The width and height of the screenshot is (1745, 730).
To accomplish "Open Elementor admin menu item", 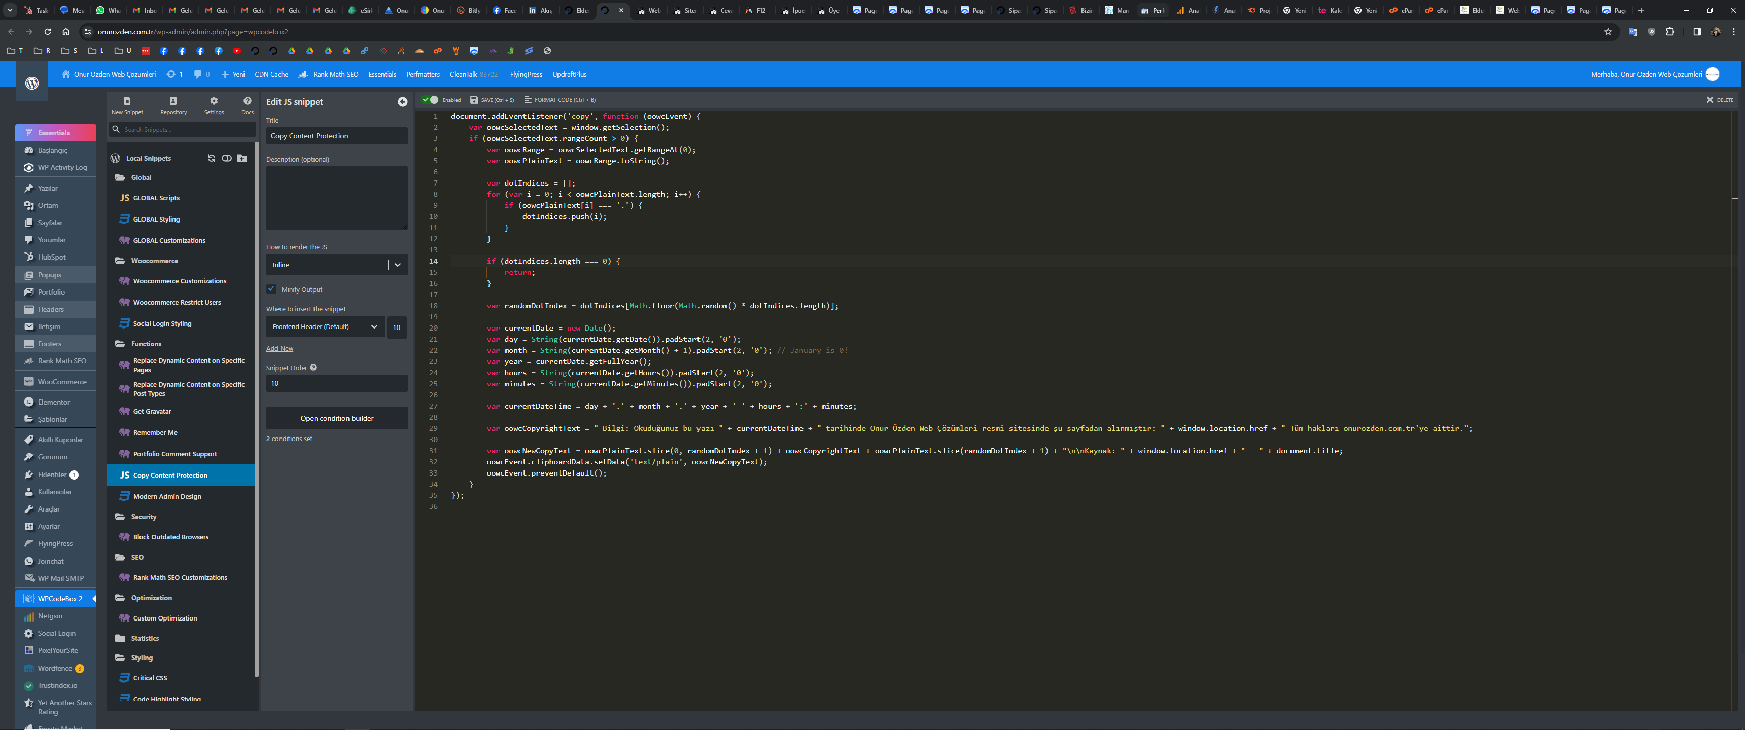I will 56,402.
